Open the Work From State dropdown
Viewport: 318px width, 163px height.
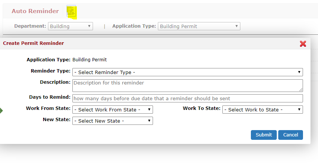[112, 110]
